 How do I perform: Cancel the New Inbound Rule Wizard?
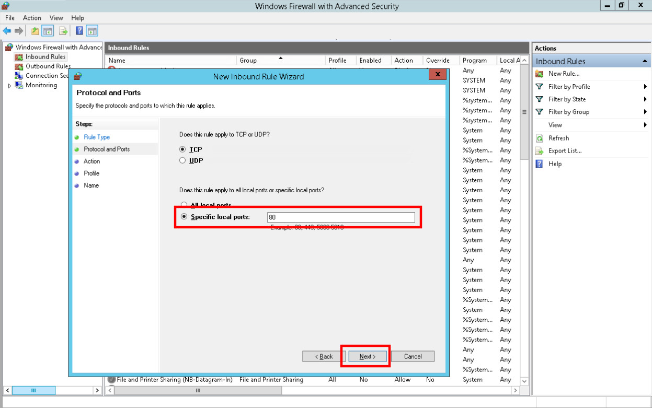pyautogui.click(x=413, y=356)
